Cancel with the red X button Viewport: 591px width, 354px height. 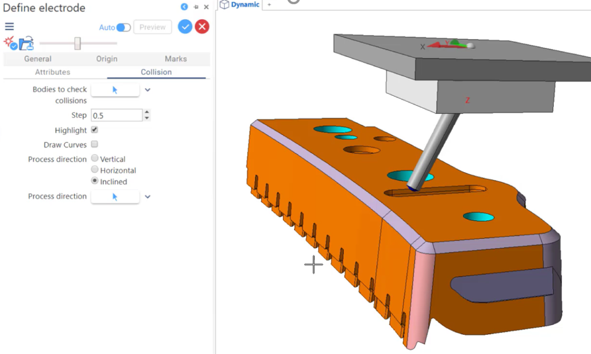pyautogui.click(x=202, y=26)
